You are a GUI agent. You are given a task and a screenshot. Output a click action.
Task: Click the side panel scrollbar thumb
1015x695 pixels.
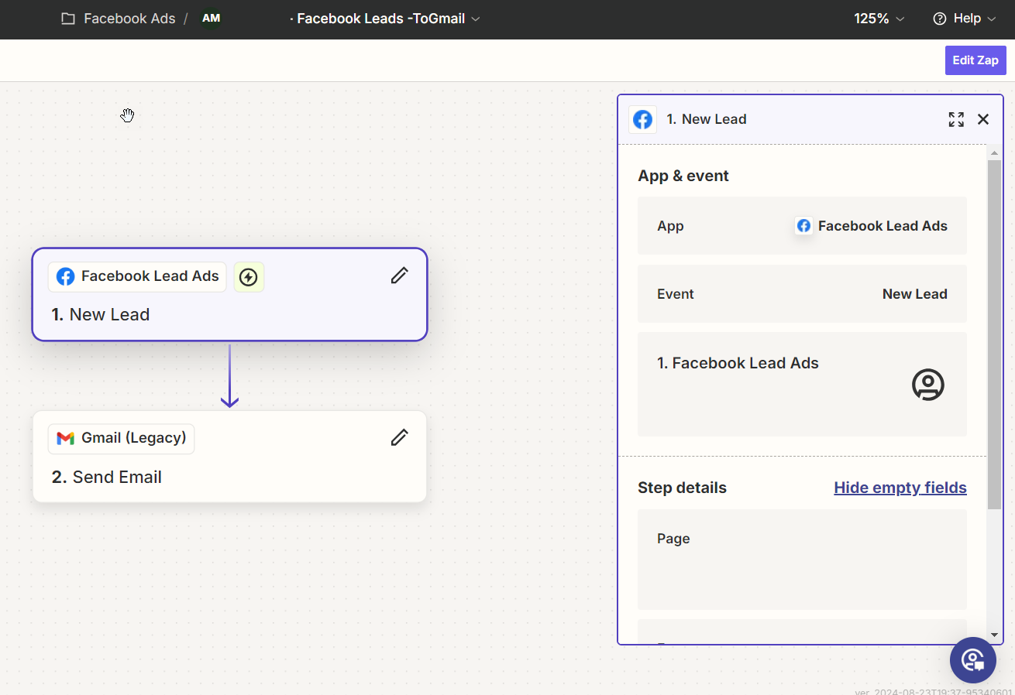coord(995,334)
